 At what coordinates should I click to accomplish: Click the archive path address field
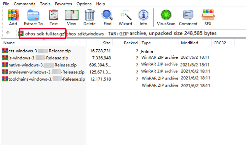click(135, 33)
